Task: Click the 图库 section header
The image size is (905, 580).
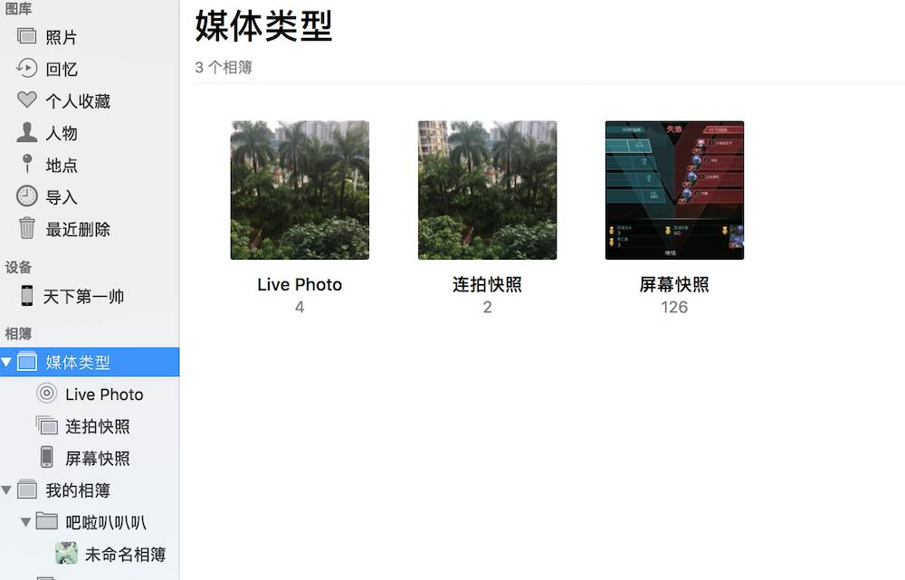Action: 18,8
